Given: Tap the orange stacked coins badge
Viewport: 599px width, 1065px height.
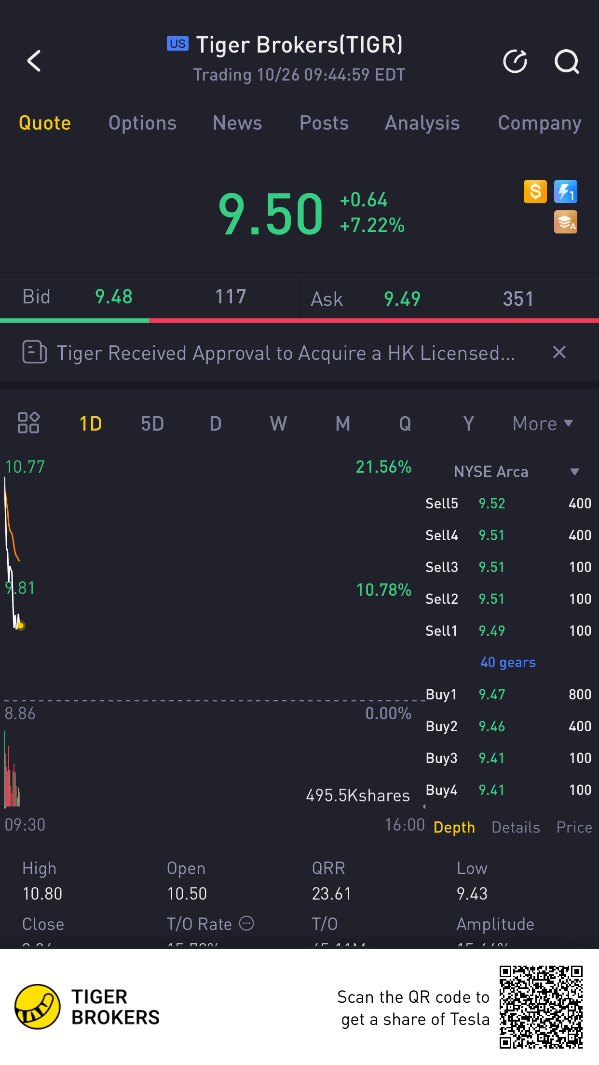Looking at the screenshot, I should click(x=566, y=222).
